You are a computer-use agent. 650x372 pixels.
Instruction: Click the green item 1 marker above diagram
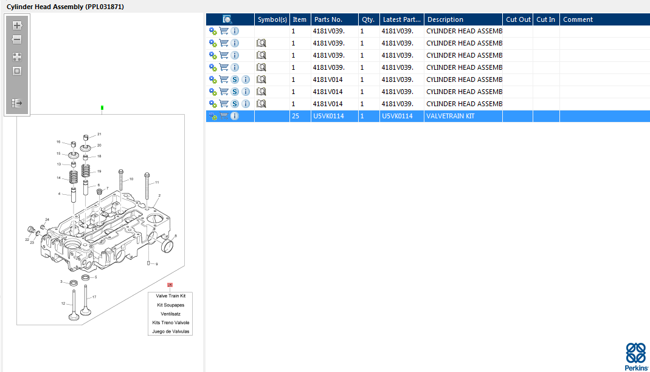pos(102,108)
